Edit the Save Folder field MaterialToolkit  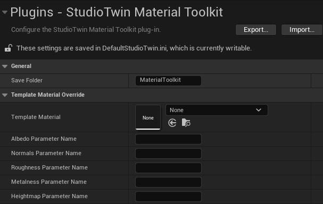[168, 81]
